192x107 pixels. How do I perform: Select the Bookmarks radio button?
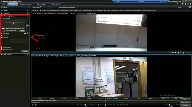coord(1,38)
